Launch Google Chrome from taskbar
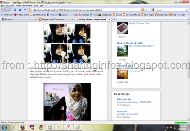 [41, 127]
